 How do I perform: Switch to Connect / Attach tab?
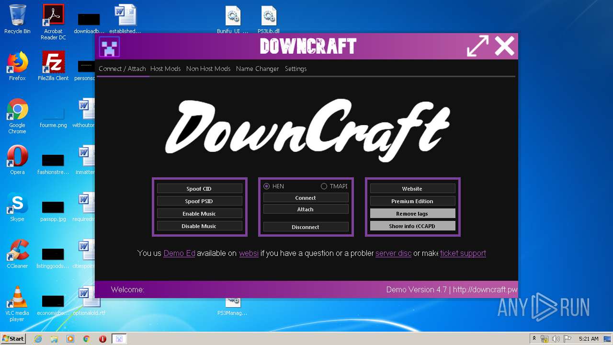pos(122,69)
